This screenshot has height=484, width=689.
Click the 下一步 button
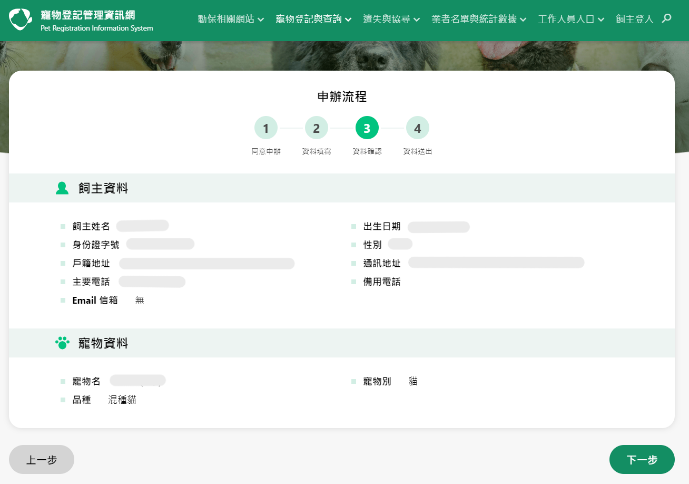(642, 459)
